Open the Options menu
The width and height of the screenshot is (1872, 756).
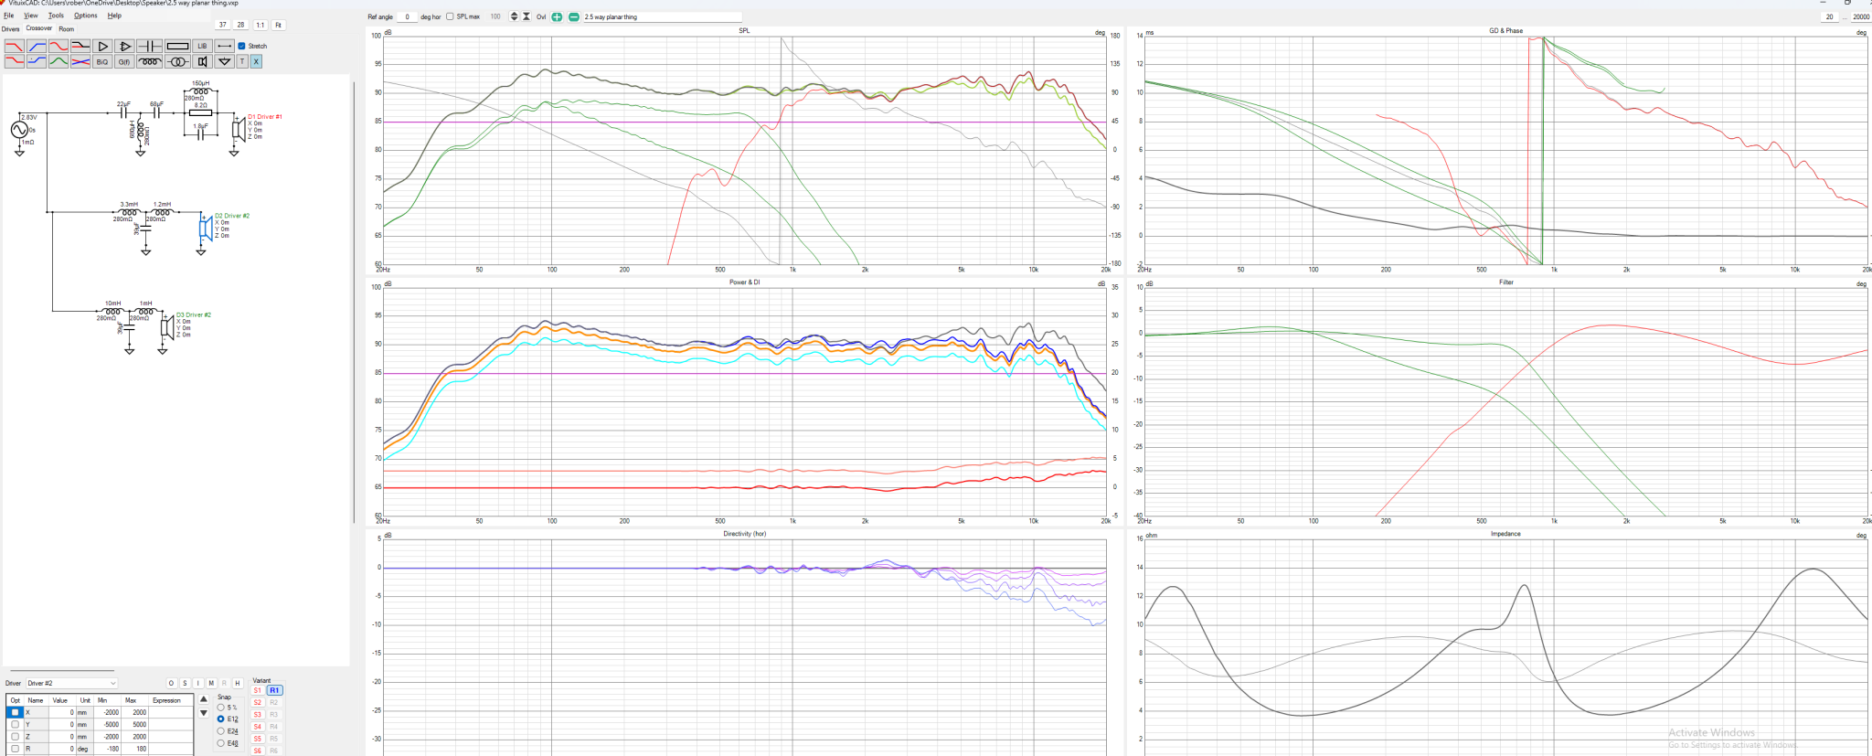tap(86, 16)
